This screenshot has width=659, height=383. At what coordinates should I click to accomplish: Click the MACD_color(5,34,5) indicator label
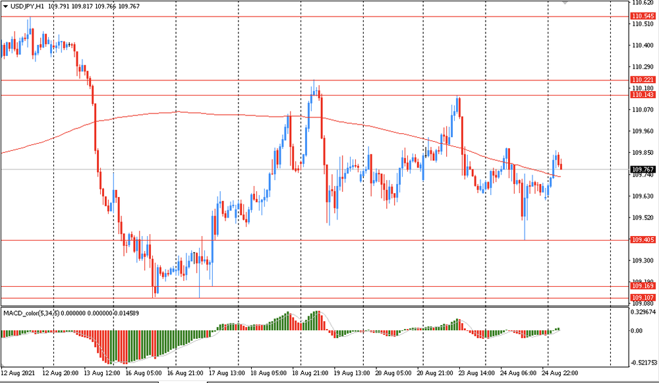click(x=32, y=313)
